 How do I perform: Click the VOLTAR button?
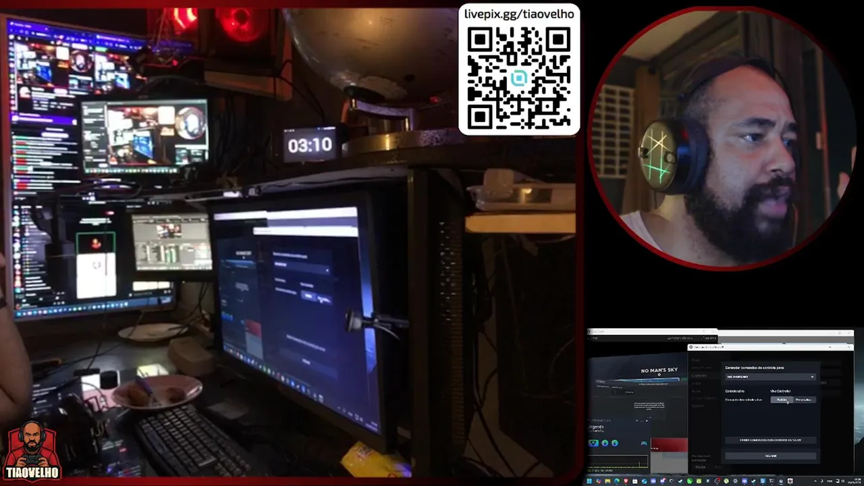(771, 456)
